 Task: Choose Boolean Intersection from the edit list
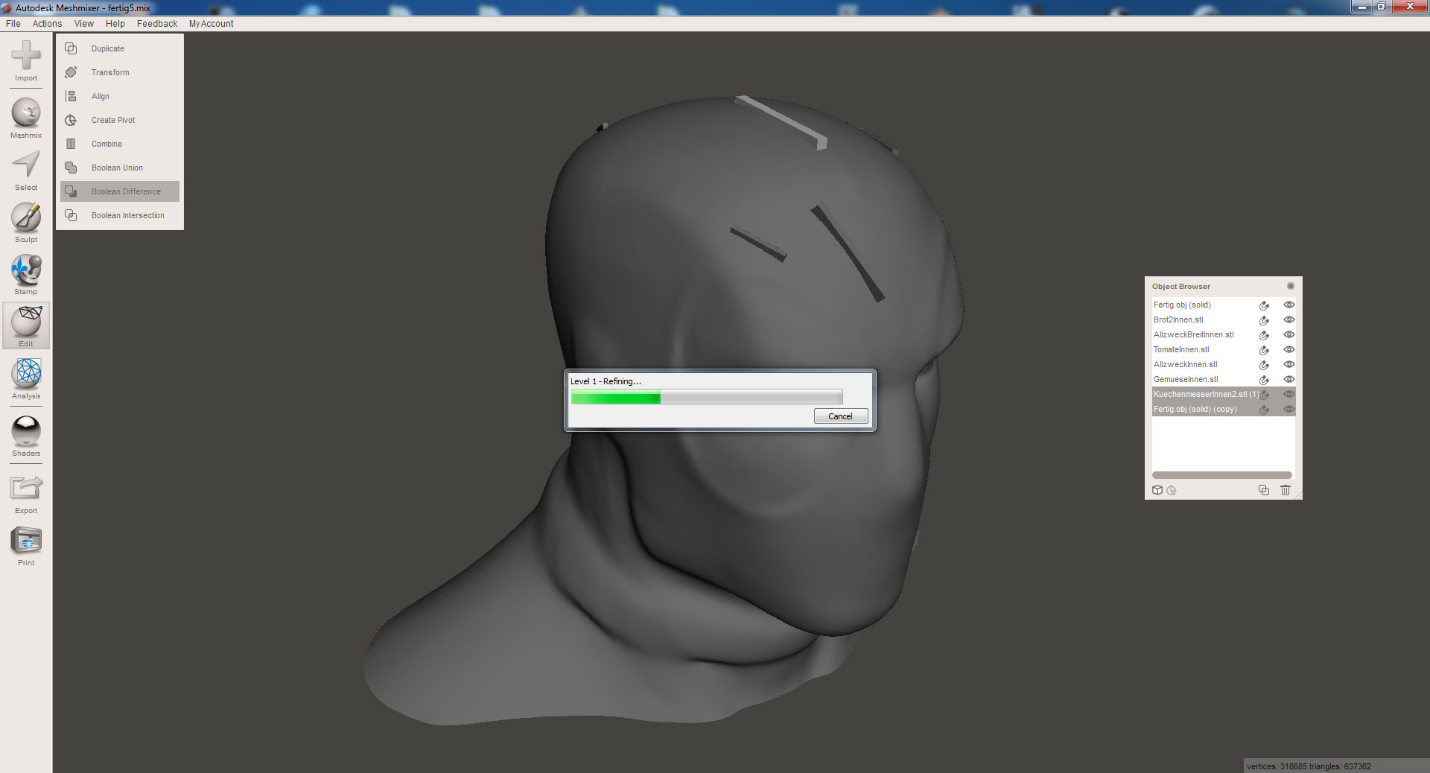click(x=128, y=215)
